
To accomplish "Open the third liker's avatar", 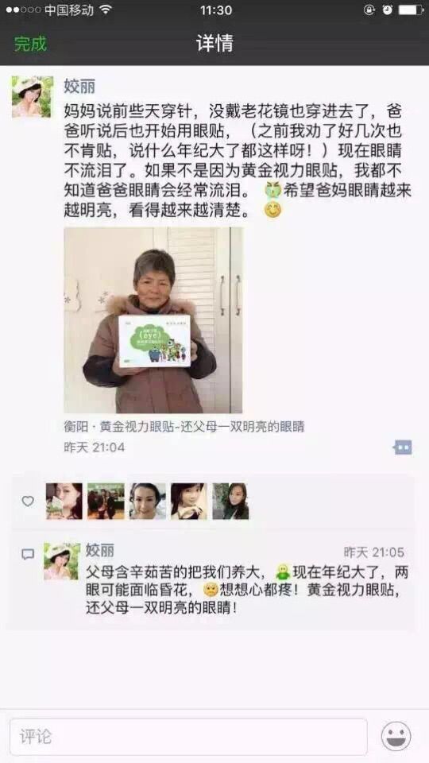I will (148, 501).
